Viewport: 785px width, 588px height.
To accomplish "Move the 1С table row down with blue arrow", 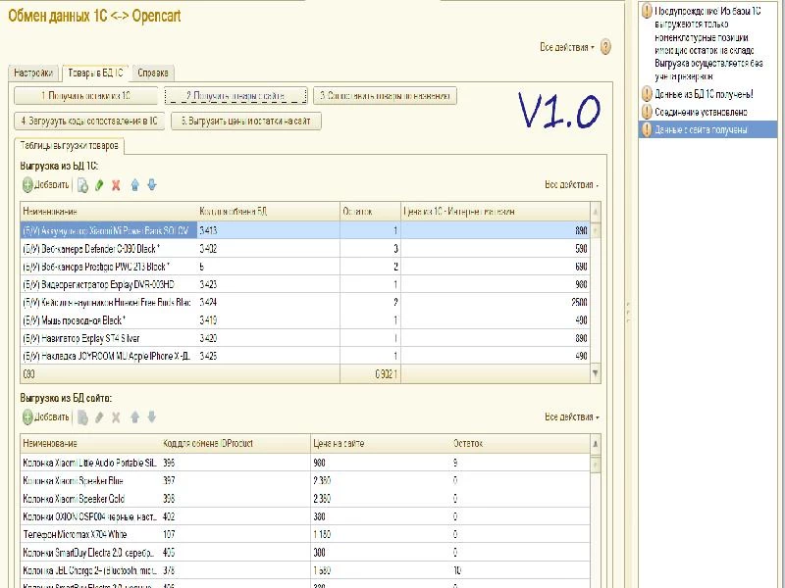I will 152,185.
